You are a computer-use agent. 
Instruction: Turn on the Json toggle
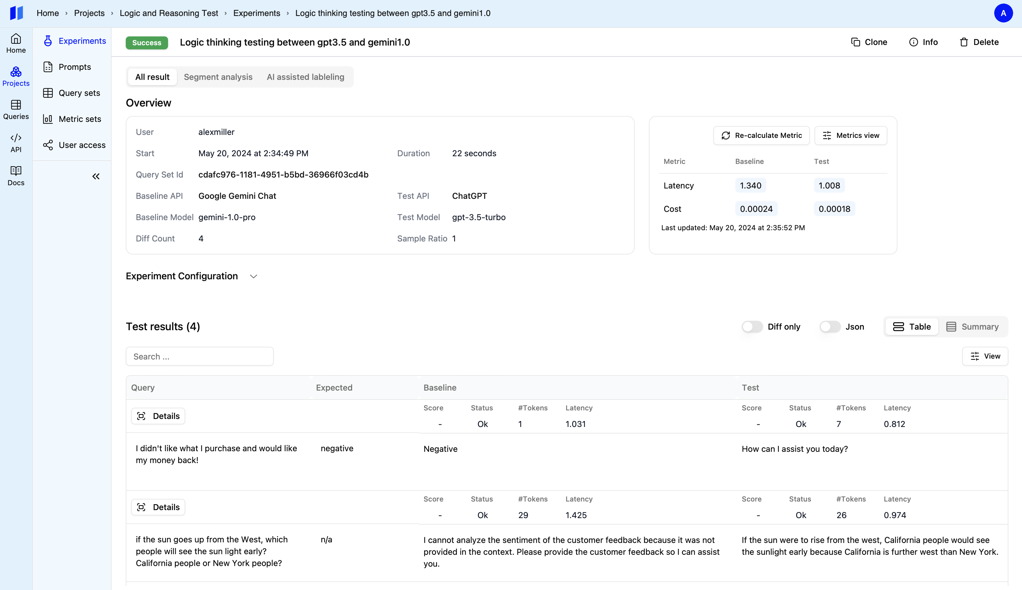click(829, 327)
